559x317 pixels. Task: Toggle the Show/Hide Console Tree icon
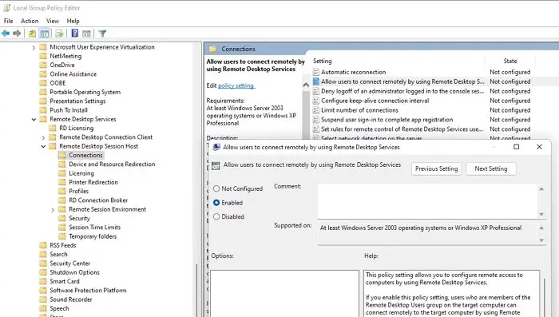(x=45, y=34)
